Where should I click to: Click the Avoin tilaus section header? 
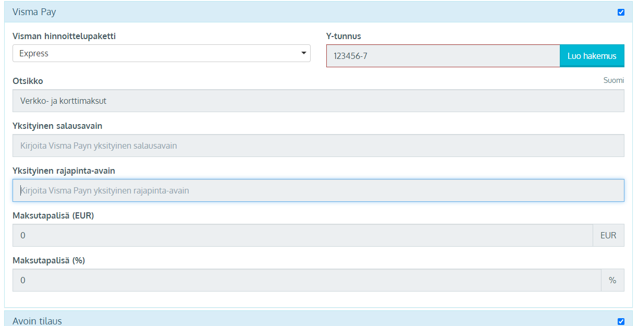click(318, 319)
